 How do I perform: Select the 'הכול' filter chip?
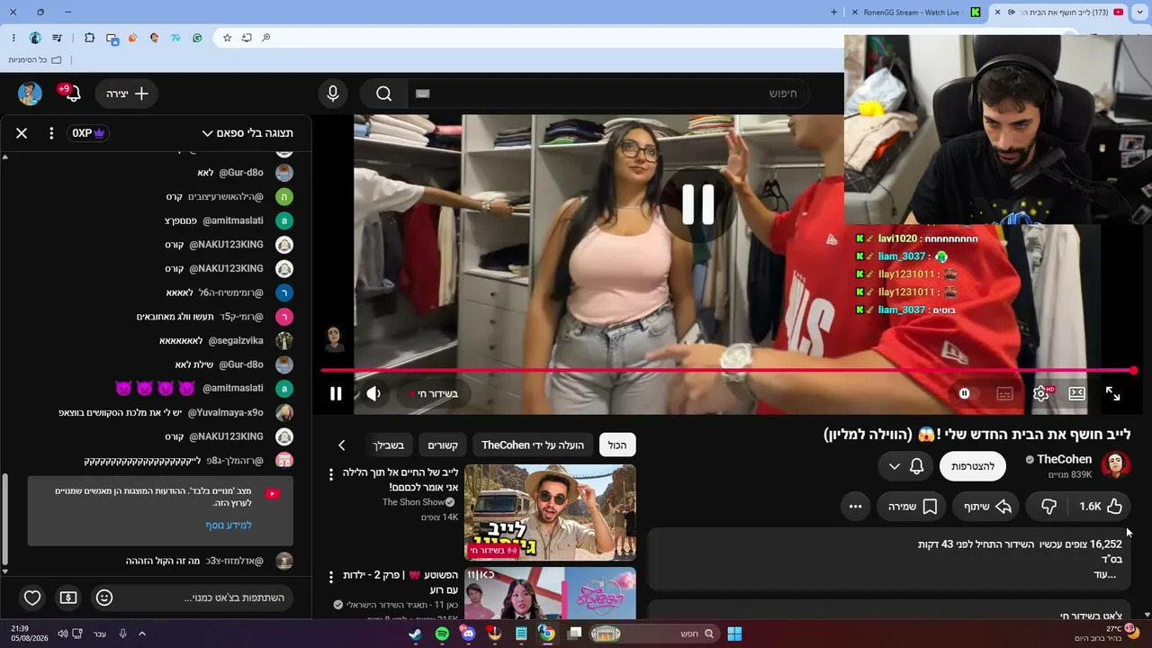[x=617, y=445]
